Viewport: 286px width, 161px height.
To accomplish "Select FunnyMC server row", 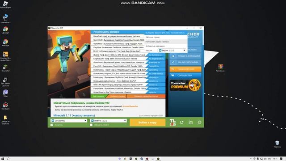I will 128,66.
